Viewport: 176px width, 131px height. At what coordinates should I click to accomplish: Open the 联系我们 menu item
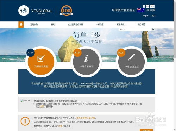tap(120, 25)
